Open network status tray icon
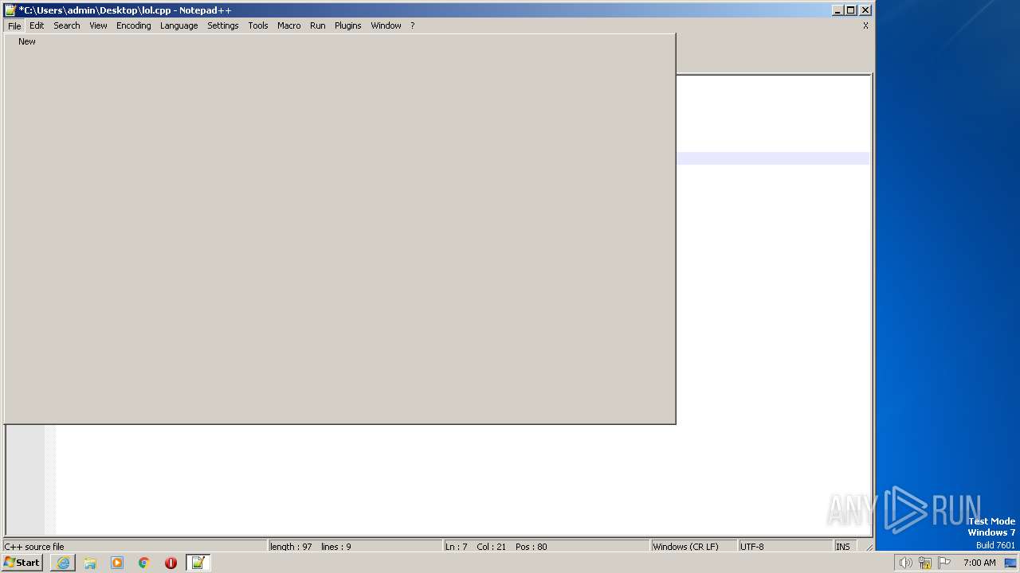1020x573 pixels. pos(925,563)
